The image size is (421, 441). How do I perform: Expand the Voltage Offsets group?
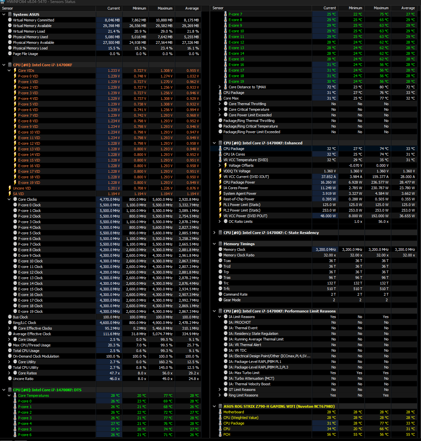click(220, 165)
